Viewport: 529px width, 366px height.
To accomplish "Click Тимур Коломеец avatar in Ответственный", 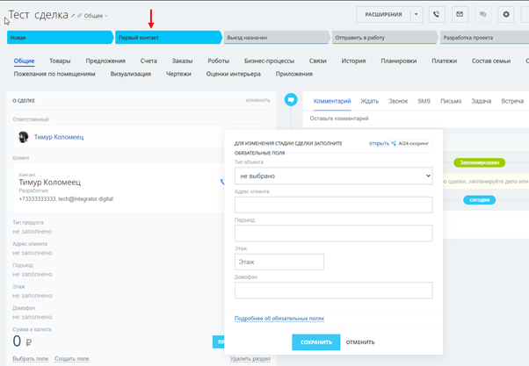I will pos(24,137).
